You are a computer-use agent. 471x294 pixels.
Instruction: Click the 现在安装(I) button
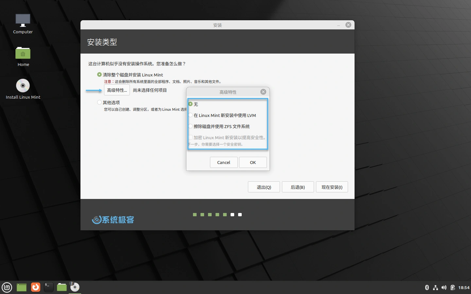click(332, 187)
